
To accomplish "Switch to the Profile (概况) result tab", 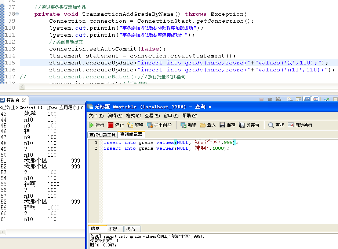I will coord(115,229).
